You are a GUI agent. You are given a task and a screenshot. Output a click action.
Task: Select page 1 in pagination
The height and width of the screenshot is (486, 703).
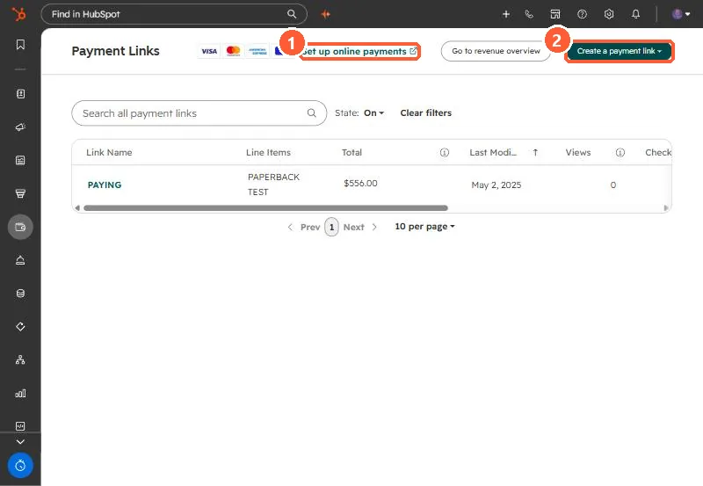click(x=331, y=227)
